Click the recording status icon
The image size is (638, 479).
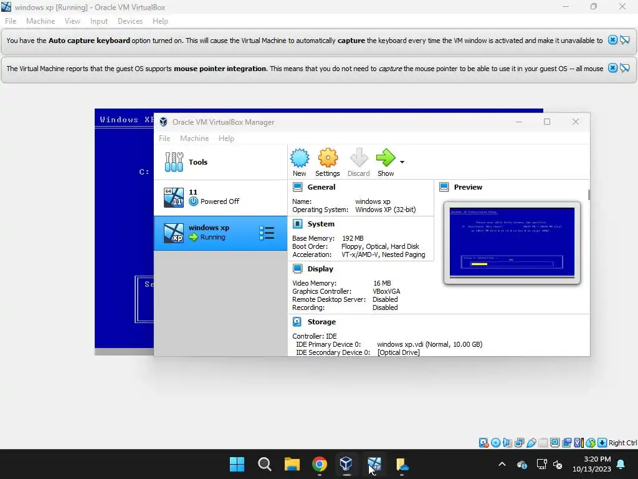(x=566, y=443)
